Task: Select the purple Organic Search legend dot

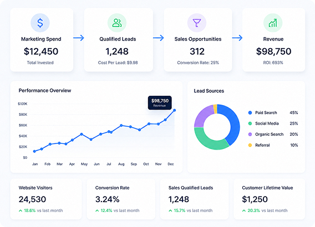Action: 250,135
